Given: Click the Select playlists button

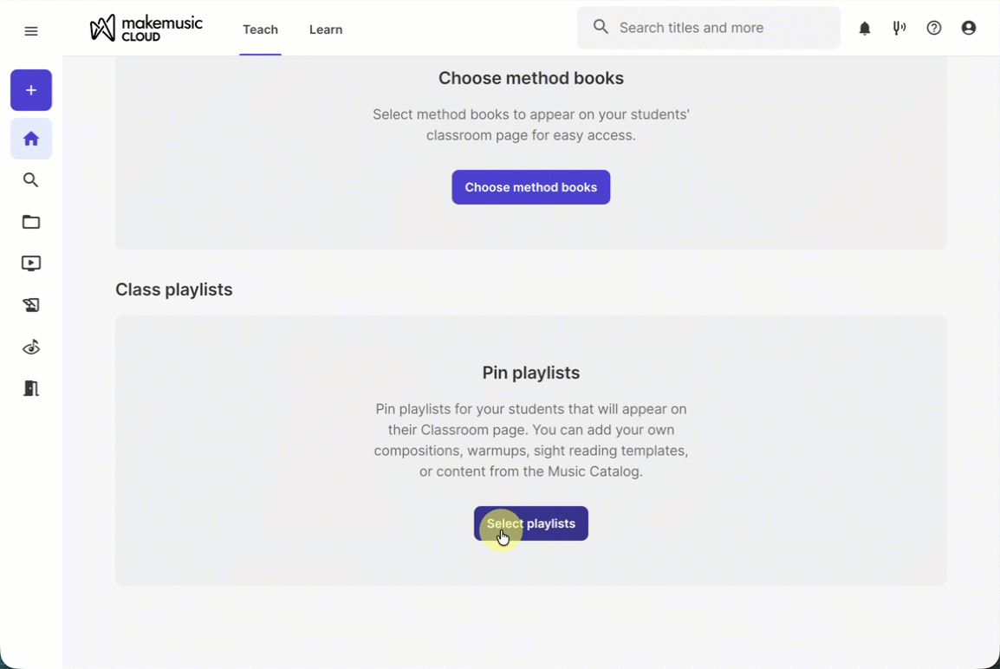Looking at the screenshot, I should click(530, 523).
